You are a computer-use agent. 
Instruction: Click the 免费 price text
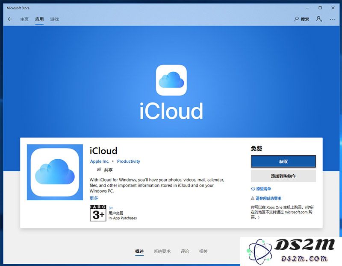(256, 149)
